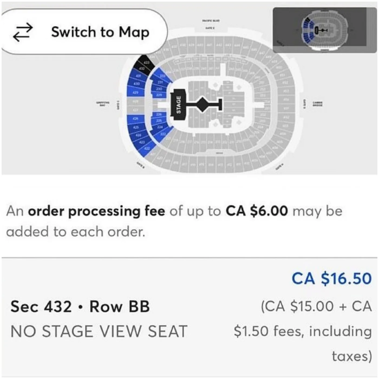Click greyed-out section 428
This screenshot has width=379, height=379.
pos(136,101)
